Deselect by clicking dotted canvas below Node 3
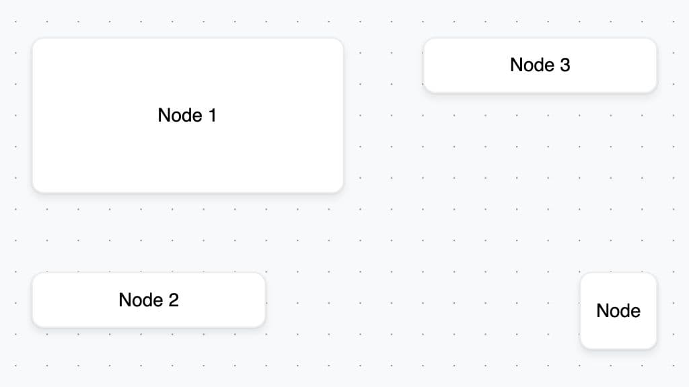This screenshot has width=689, height=387. click(x=540, y=175)
